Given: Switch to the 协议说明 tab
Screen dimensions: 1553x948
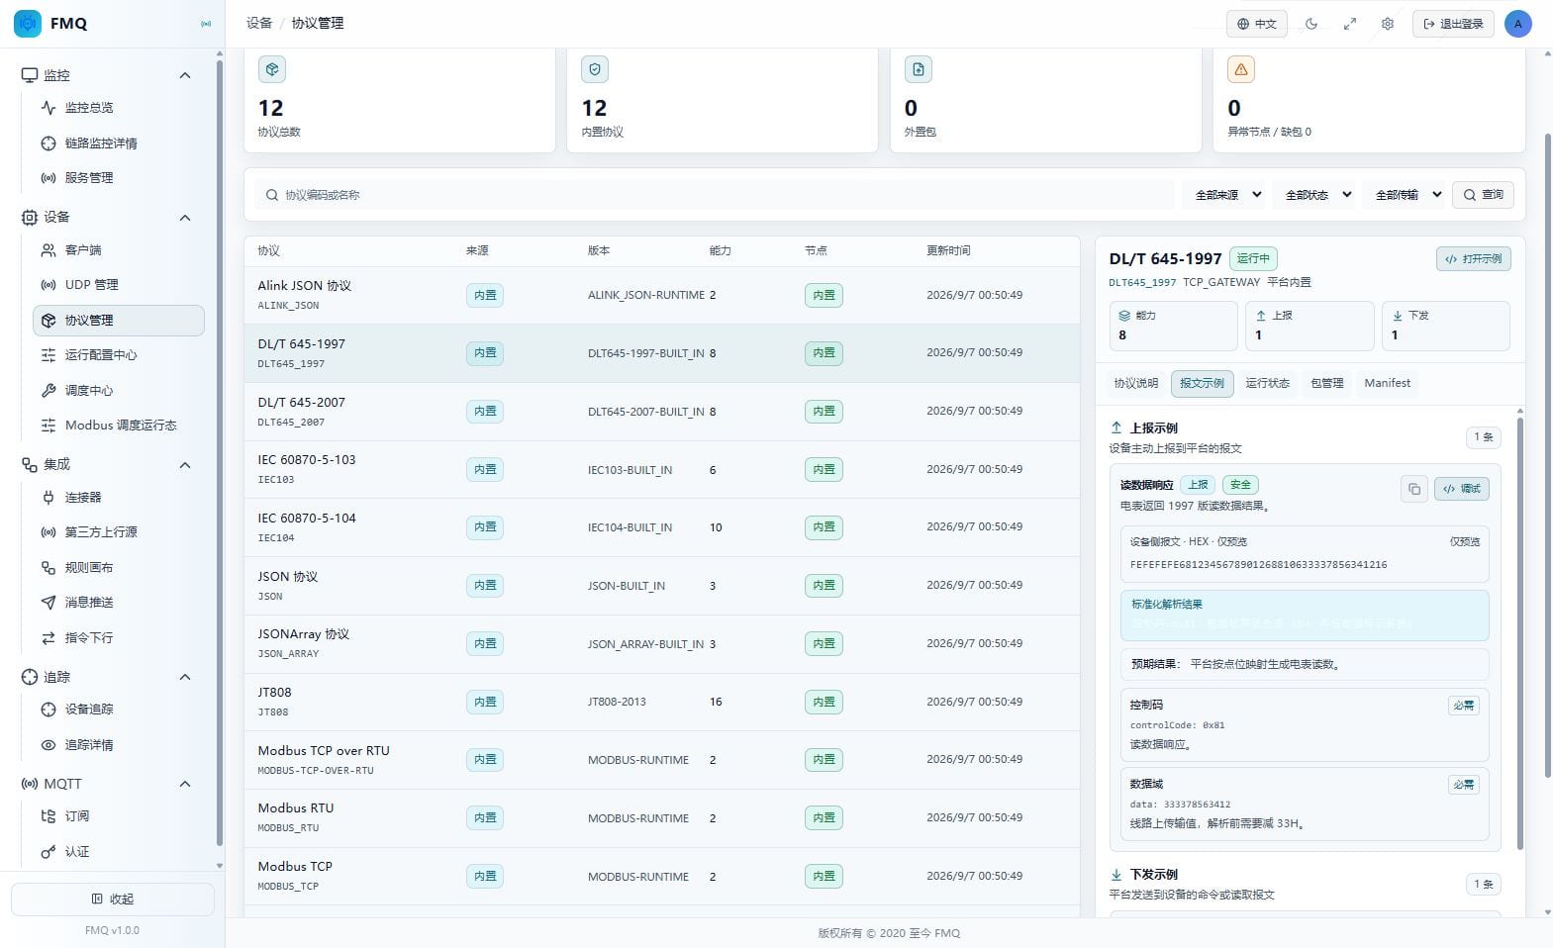Looking at the screenshot, I should pyautogui.click(x=1135, y=384).
